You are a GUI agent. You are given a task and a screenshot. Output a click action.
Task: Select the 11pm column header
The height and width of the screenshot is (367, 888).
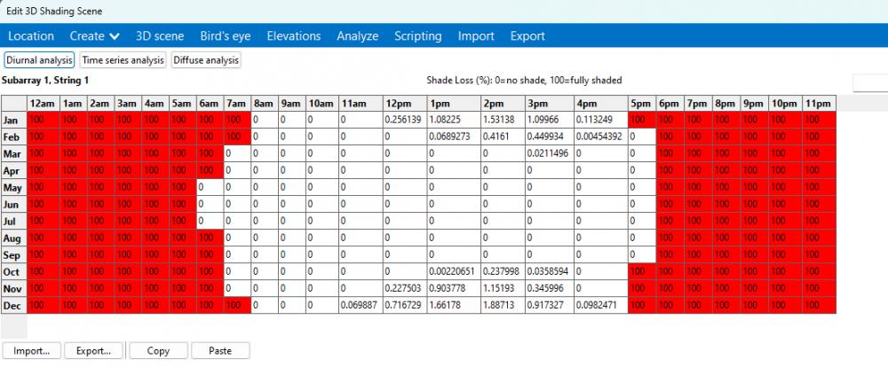[819, 104]
